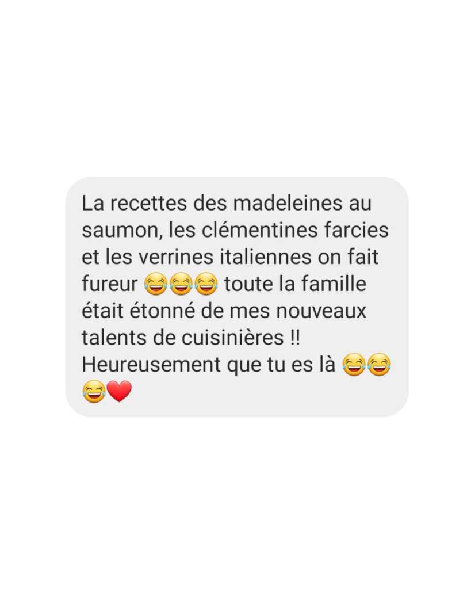The width and height of the screenshot is (471, 589).
Task: Click the word "talents"
Action: tap(114, 337)
